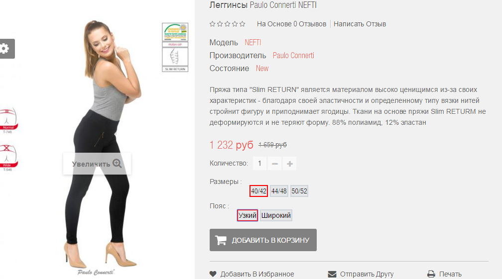Click the envelope icon to send
The image size is (502, 279).
point(332,274)
